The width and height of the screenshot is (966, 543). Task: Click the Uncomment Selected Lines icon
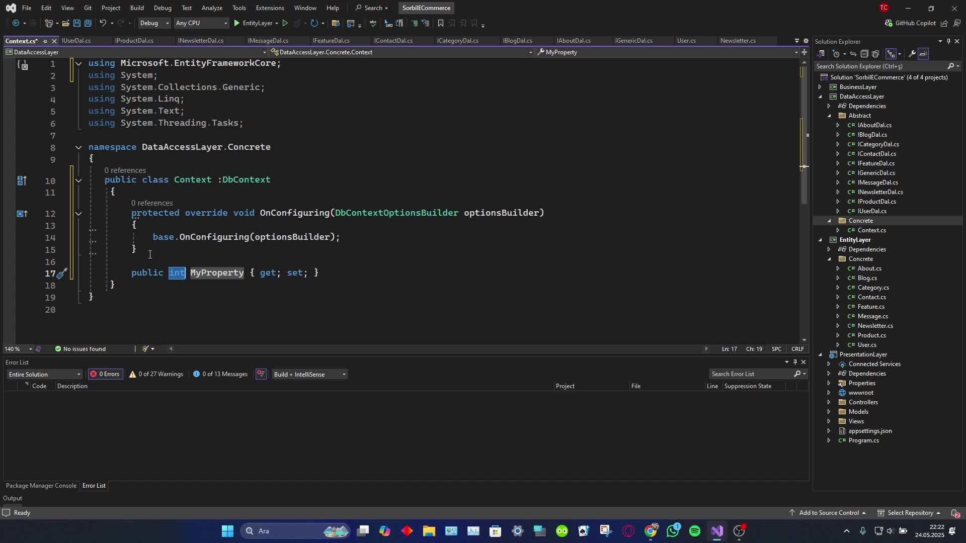[426, 23]
